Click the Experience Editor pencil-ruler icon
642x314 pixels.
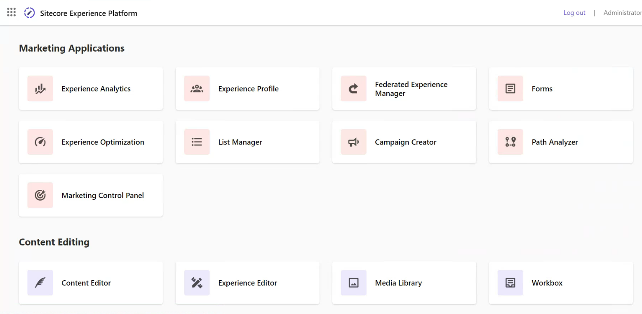pos(197,283)
